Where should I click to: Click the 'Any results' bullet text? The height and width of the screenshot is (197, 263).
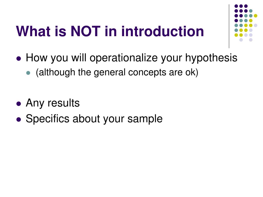(53, 103)
